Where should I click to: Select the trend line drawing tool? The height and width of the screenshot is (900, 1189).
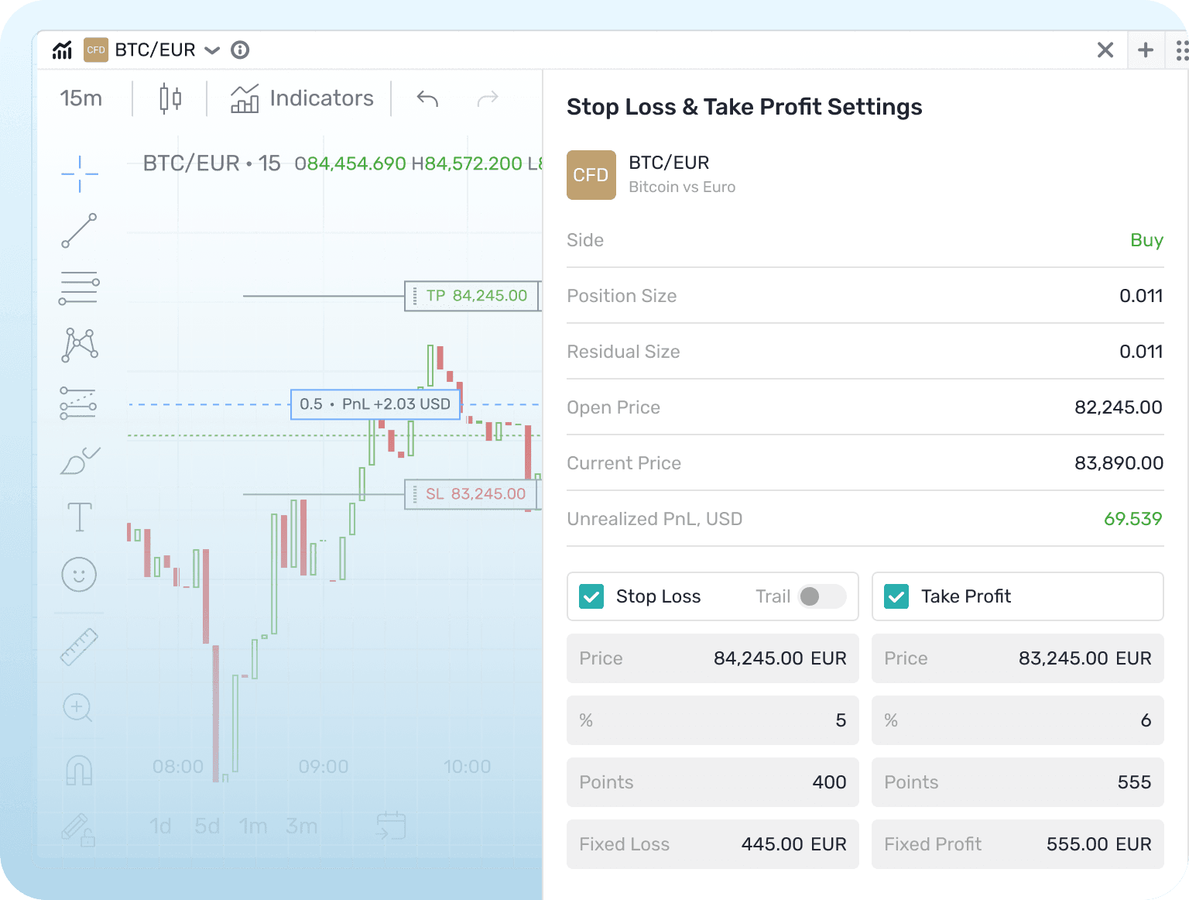tap(78, 230)
